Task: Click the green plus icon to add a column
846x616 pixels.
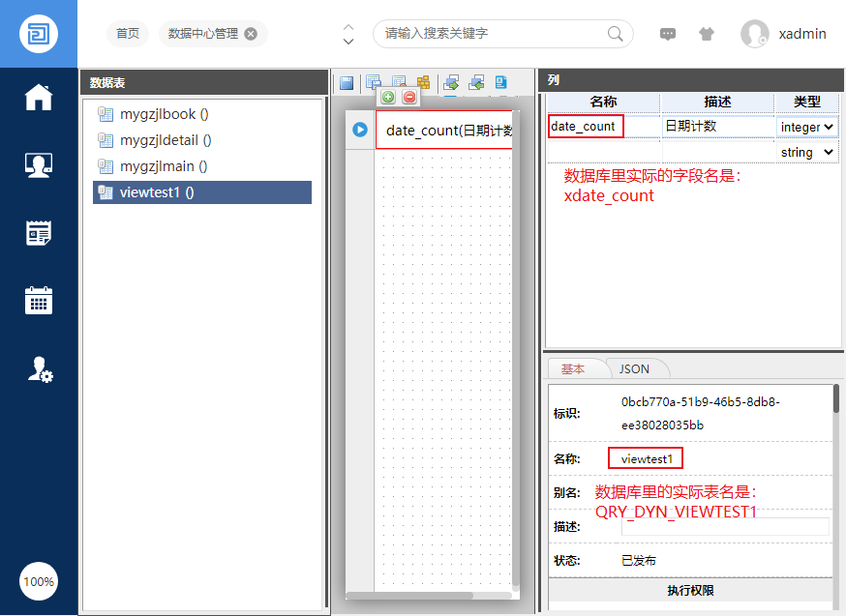Action: [x=387, y=97]
